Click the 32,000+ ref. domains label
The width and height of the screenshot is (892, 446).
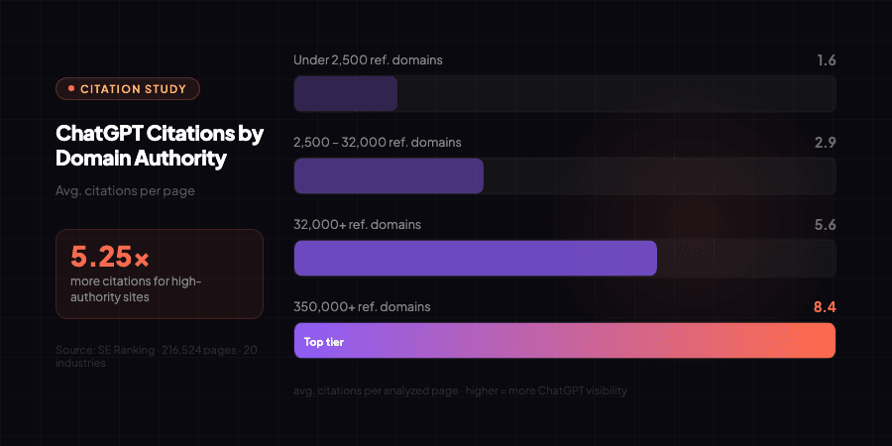(357, 225)
